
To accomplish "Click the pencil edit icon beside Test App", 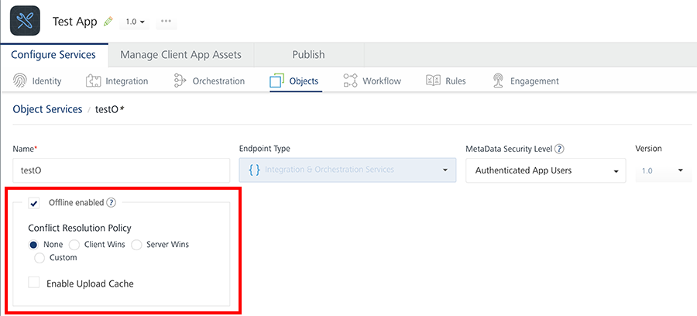I will point(108,22).
